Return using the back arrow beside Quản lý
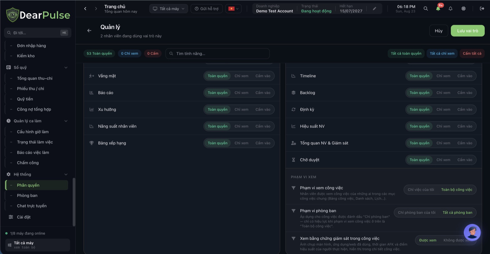The image size is (490, 254). pyautogui.click(x=89, y=31)
